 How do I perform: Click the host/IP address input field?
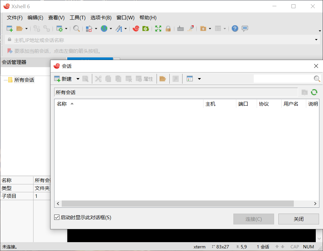pos(163,40)
